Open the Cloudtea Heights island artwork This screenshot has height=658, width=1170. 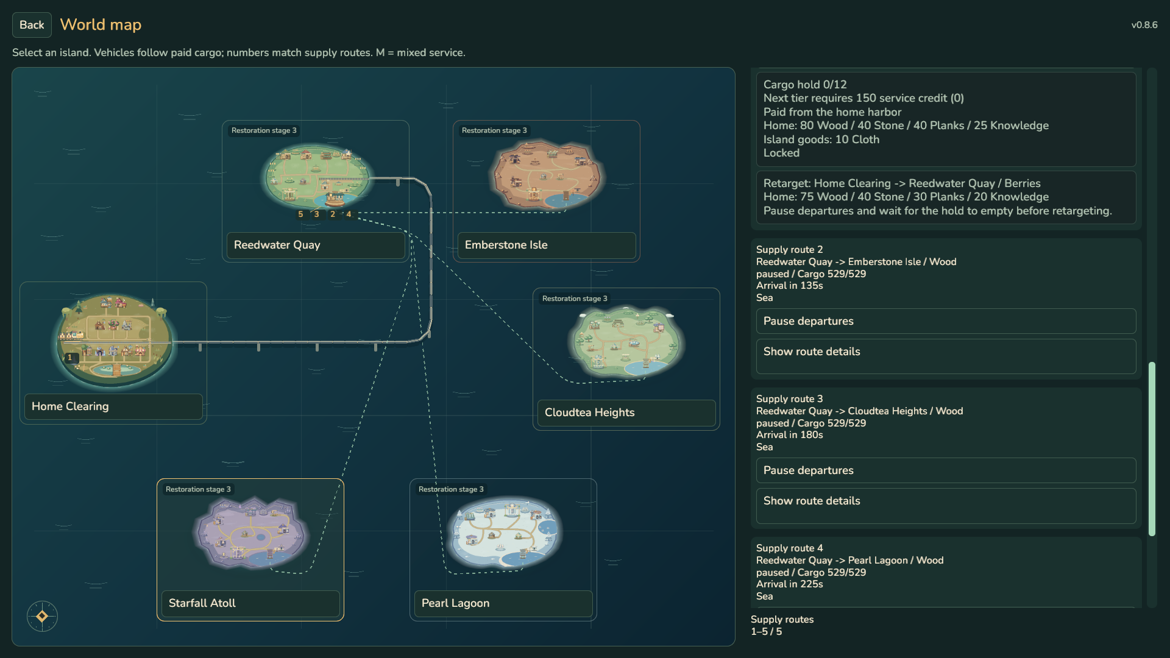coord(626,341)
